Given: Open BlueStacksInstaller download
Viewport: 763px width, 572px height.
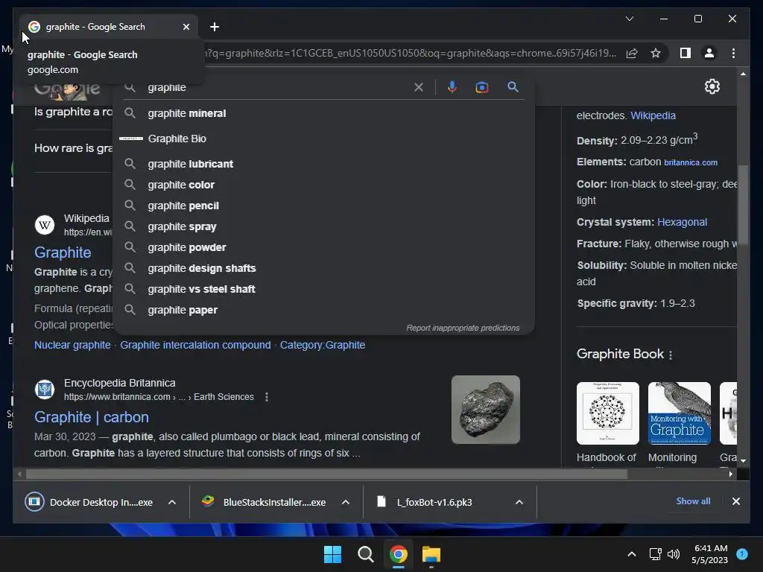Looking at the screenshot, I should (265, 502).
